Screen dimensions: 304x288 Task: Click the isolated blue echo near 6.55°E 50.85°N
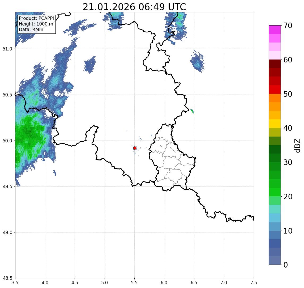coord(197,61)
